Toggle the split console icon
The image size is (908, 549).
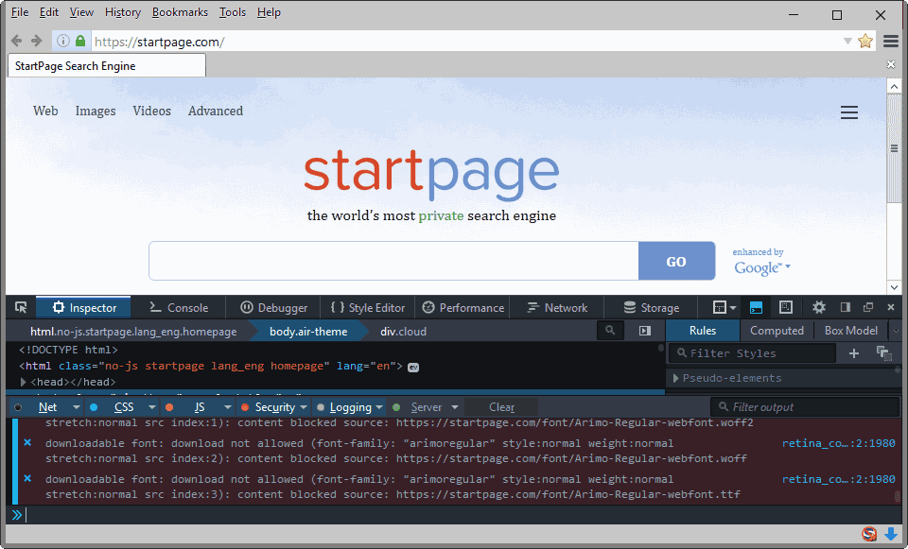(756, 307)
